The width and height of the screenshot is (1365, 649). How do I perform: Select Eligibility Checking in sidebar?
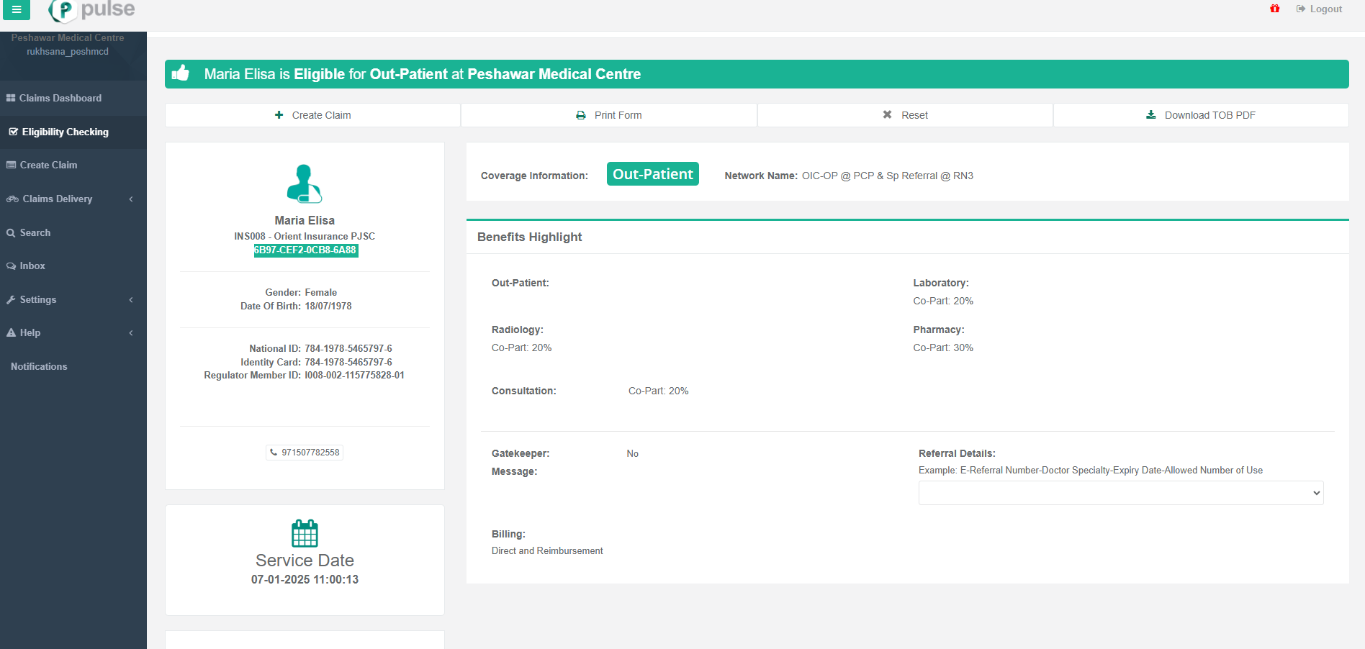pos(65,132)
